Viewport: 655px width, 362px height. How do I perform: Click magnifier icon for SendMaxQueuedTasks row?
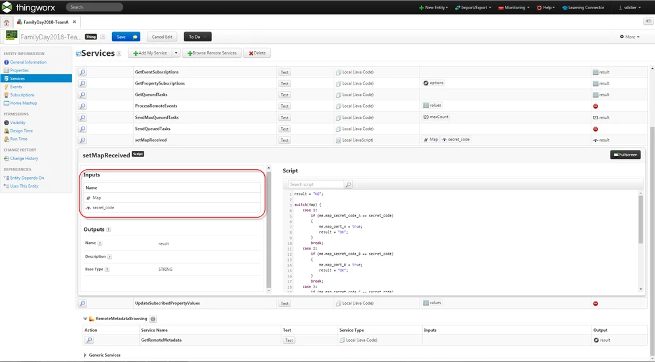click(83, 117)
